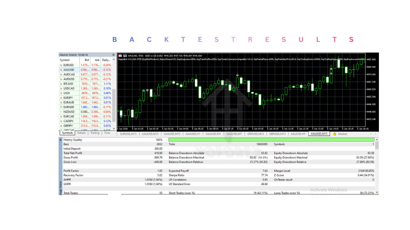The width and height of the screenshot is (410, 230).
Task: Click the red down-arrow icon beside BTCUSD
Action: 61,84
